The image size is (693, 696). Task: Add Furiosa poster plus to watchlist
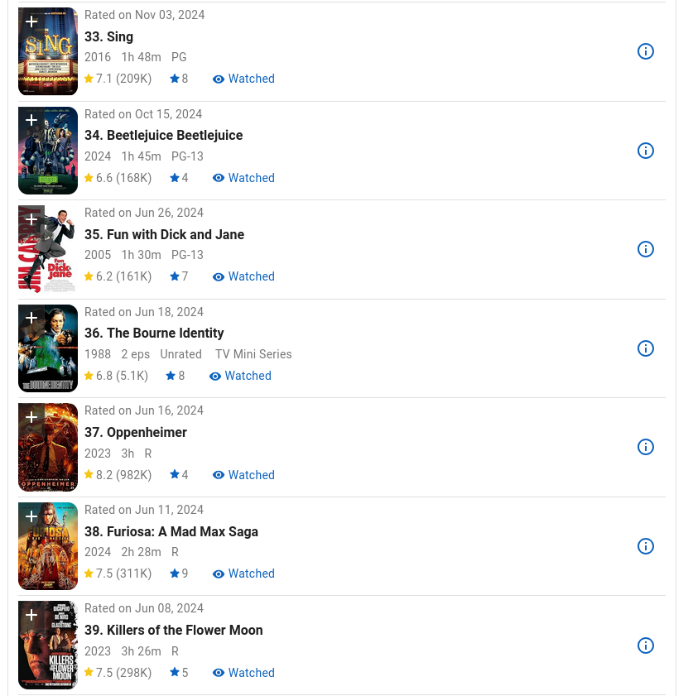point(31,516)
